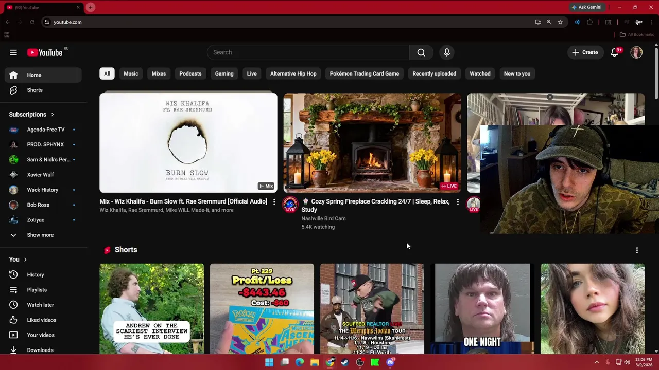Viewport: 659px width, 370px height.
Task: Click the zoom magnifier in address bar
Action: 549,22
